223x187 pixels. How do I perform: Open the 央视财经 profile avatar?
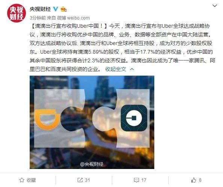click(x=17, y=13)
